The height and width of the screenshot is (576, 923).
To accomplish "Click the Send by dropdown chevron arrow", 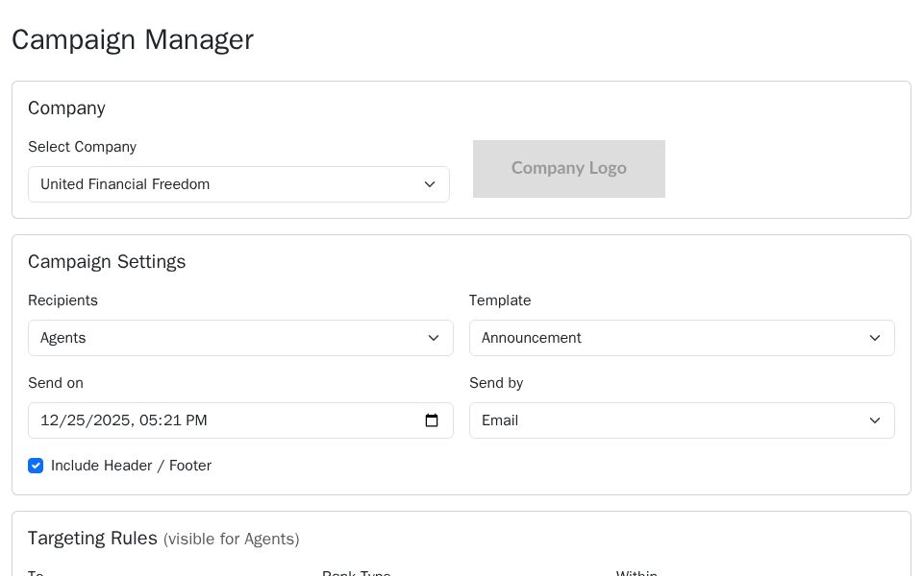I will point(875,420).
